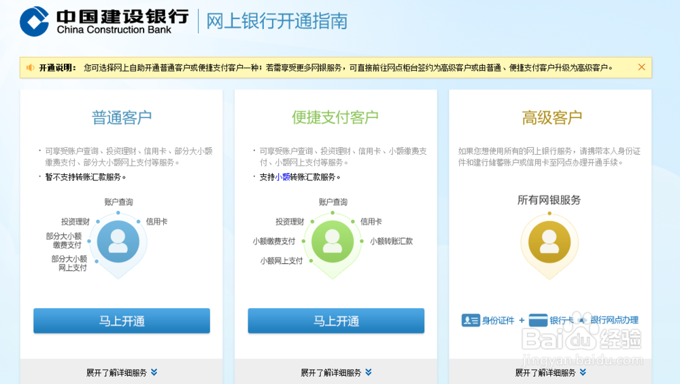Click the 高级客户 card heading
Screen dimensions: 680x384
pos(552,117)
